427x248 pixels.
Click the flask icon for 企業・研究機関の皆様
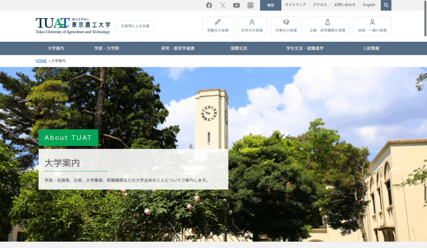click(x=327, y=22)
